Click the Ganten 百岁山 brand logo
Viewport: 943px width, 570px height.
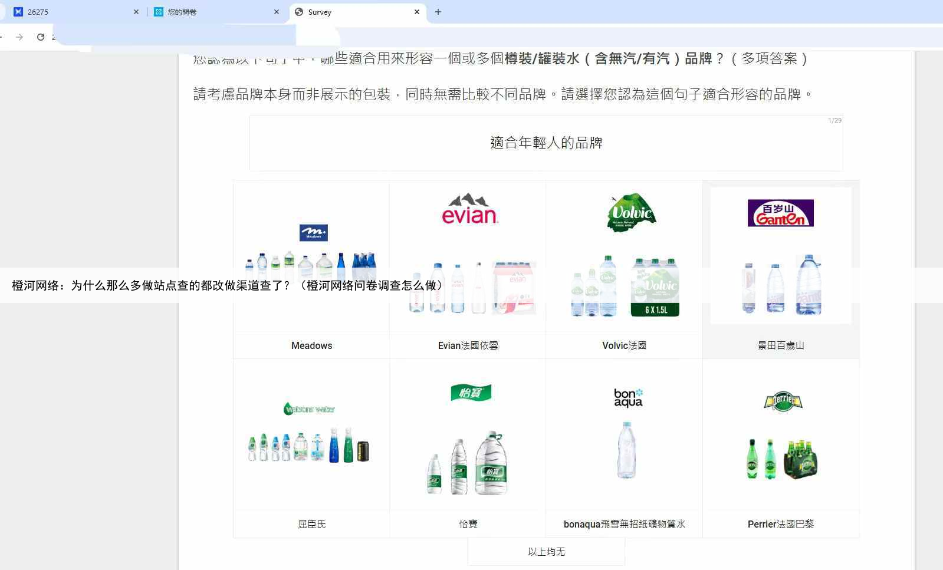780,213
